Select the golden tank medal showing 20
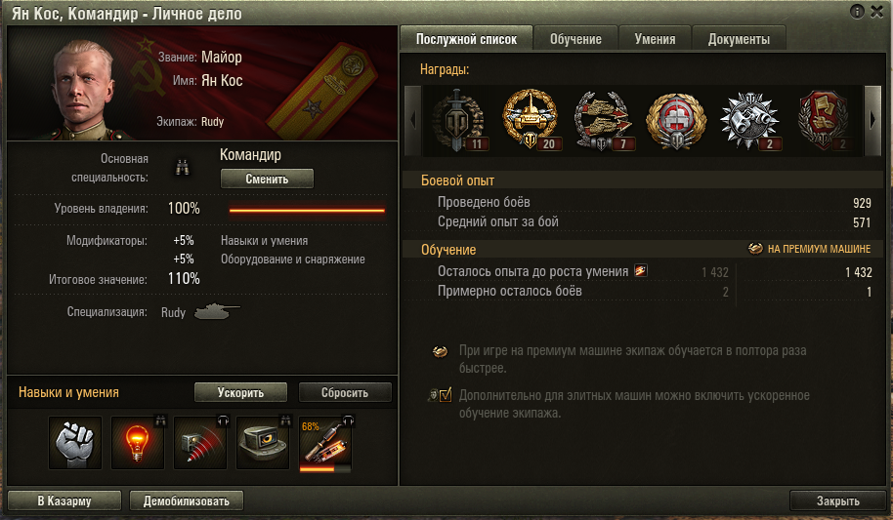Screen dimensions: 893x520 point(531,120)
